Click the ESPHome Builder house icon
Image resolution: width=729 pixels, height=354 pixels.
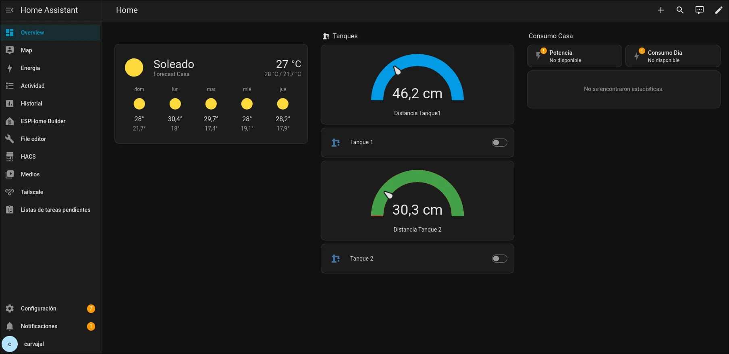pyautogui.click(x=10, y=121)
